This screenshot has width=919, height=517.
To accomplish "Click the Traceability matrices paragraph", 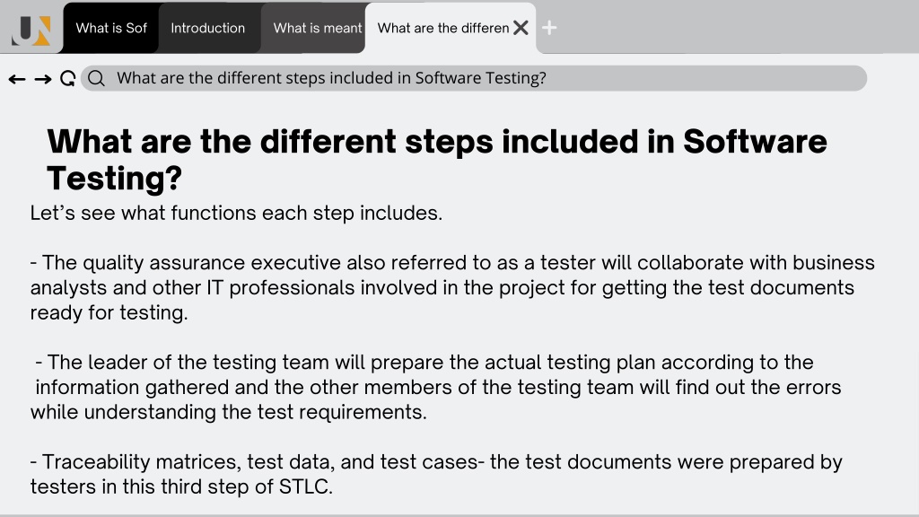I will point(437,474).
